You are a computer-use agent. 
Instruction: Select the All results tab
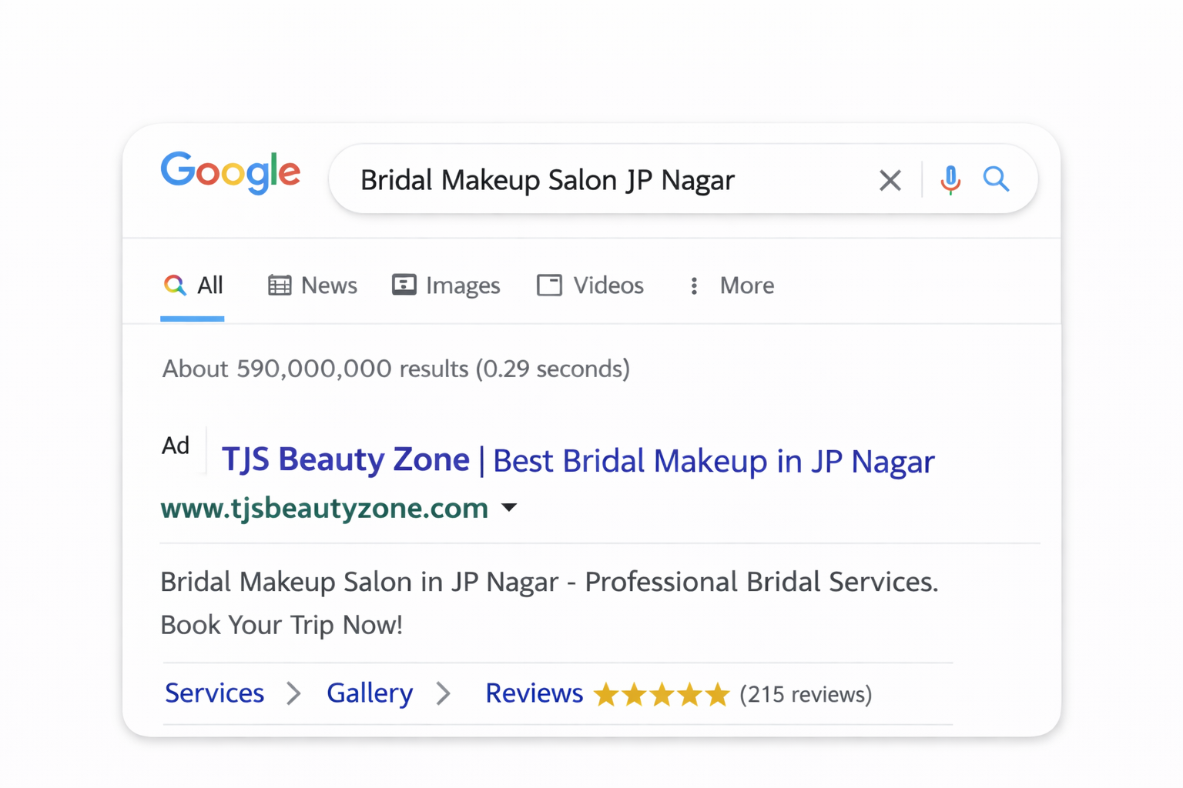pos(193,285)
